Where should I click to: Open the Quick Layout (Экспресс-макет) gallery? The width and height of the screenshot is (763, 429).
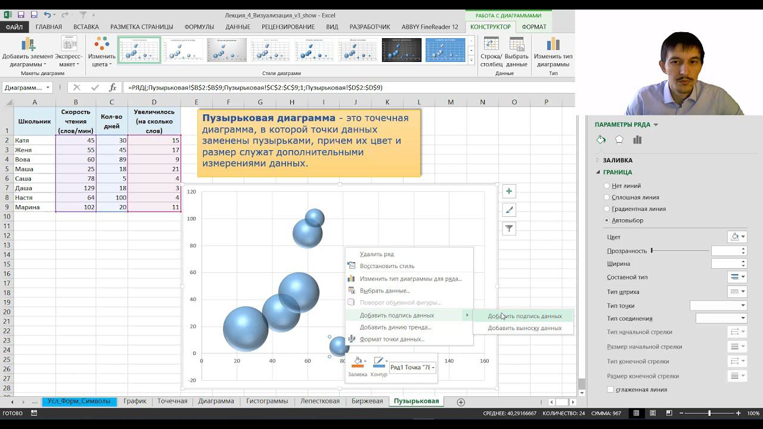click(x=69, y=52)
